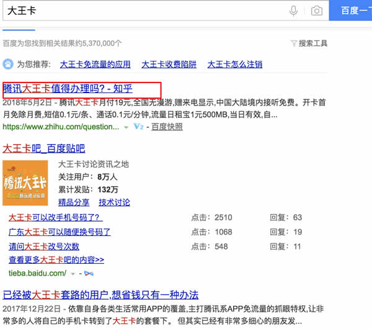Open post 广东大王卡可以随便换号码了

click(x=60, y=232)
